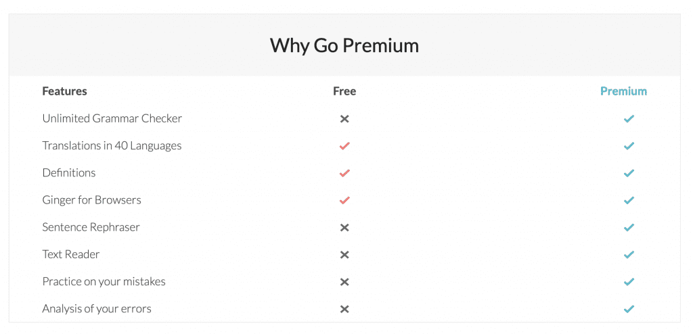Click the Premium checkmark for Sentence Rephraser
The image size is (693, 334).
(629, 228)
